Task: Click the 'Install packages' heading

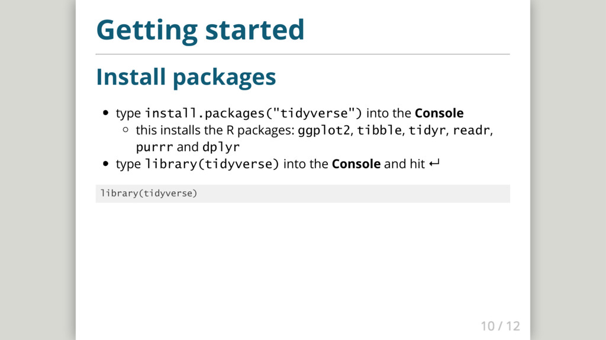Action: coord(186,76)
